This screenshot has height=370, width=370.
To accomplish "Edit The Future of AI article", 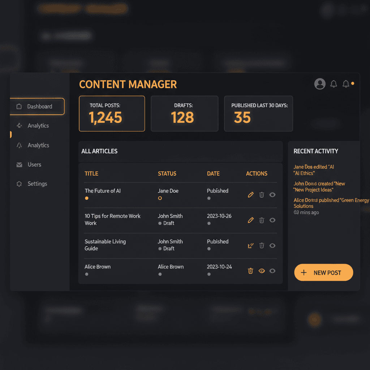I will point(251,195).
